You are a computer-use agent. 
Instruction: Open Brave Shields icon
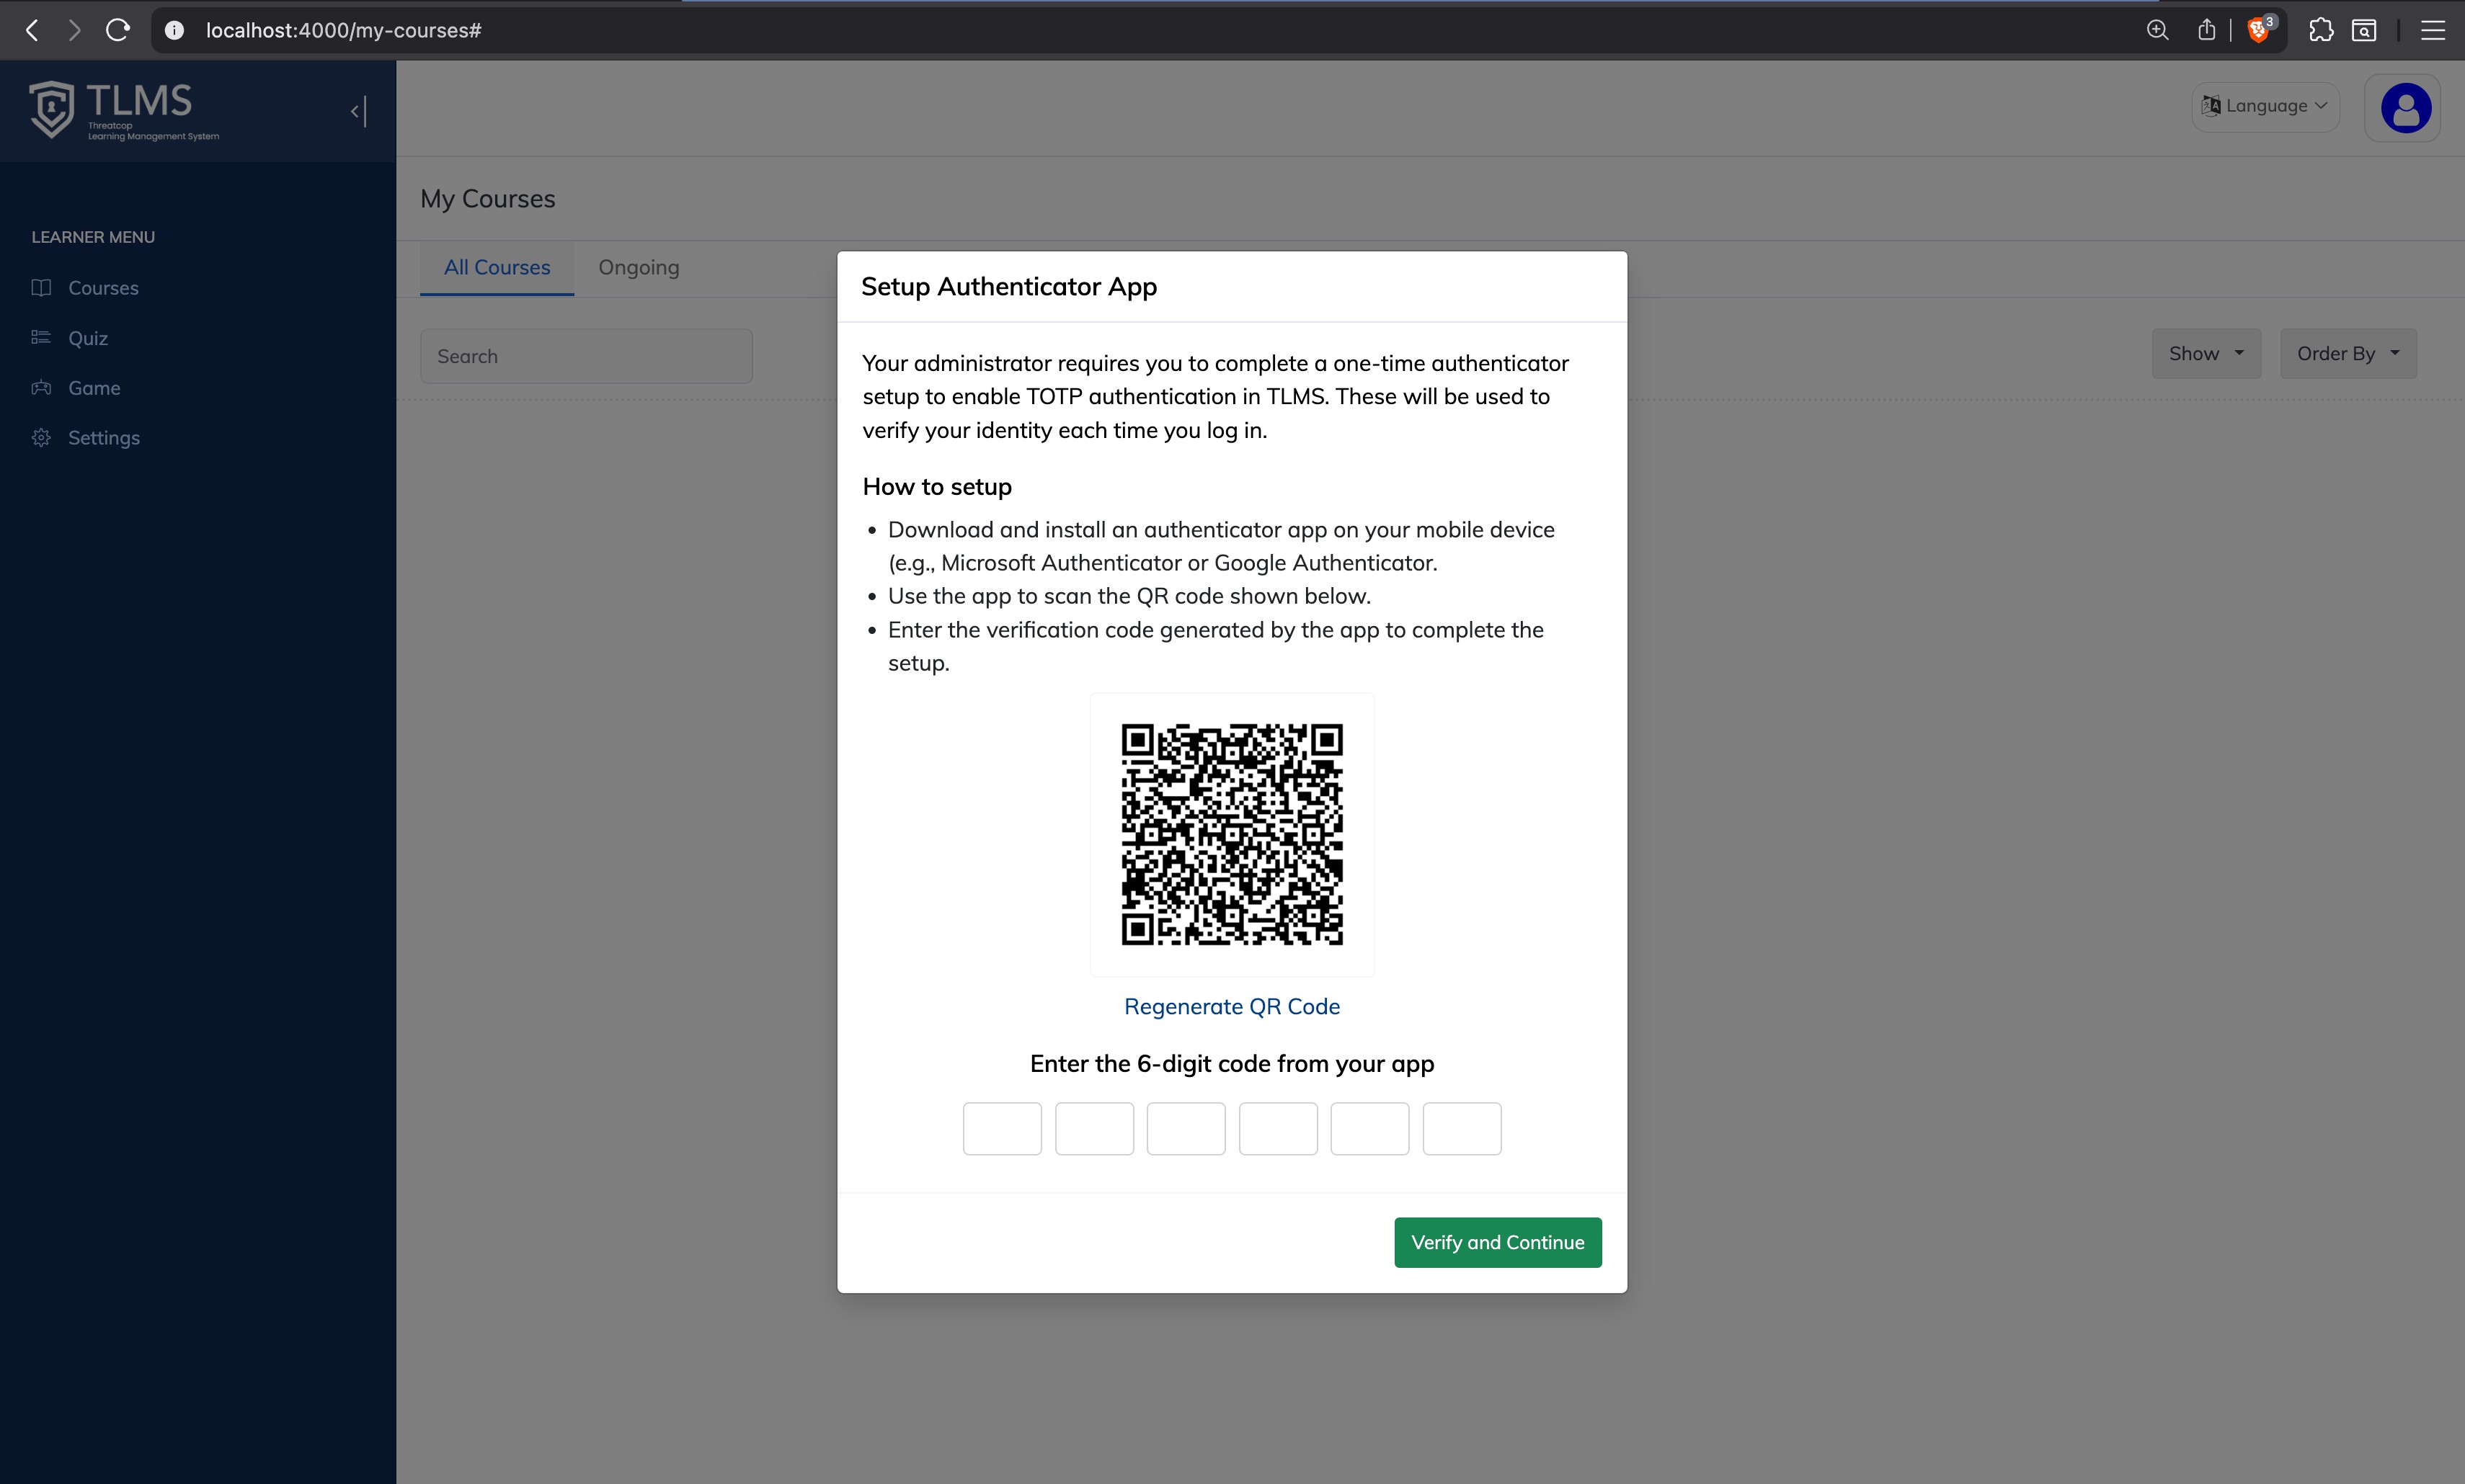pos(2259,30)
